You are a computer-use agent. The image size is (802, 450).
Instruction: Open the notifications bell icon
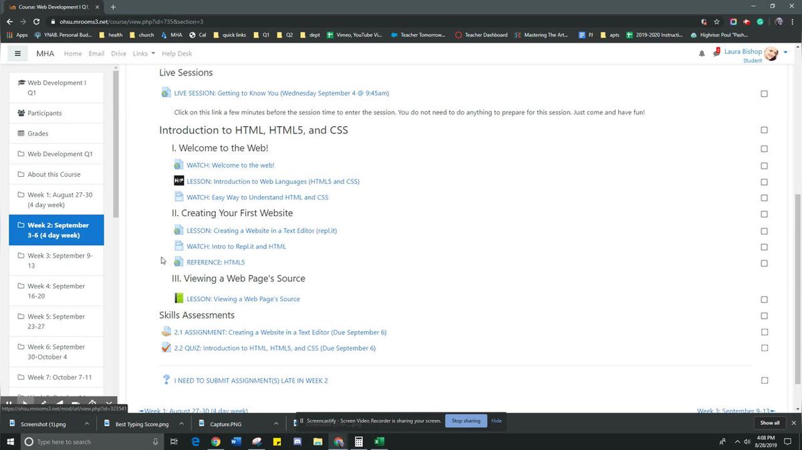tap(702, 53)
